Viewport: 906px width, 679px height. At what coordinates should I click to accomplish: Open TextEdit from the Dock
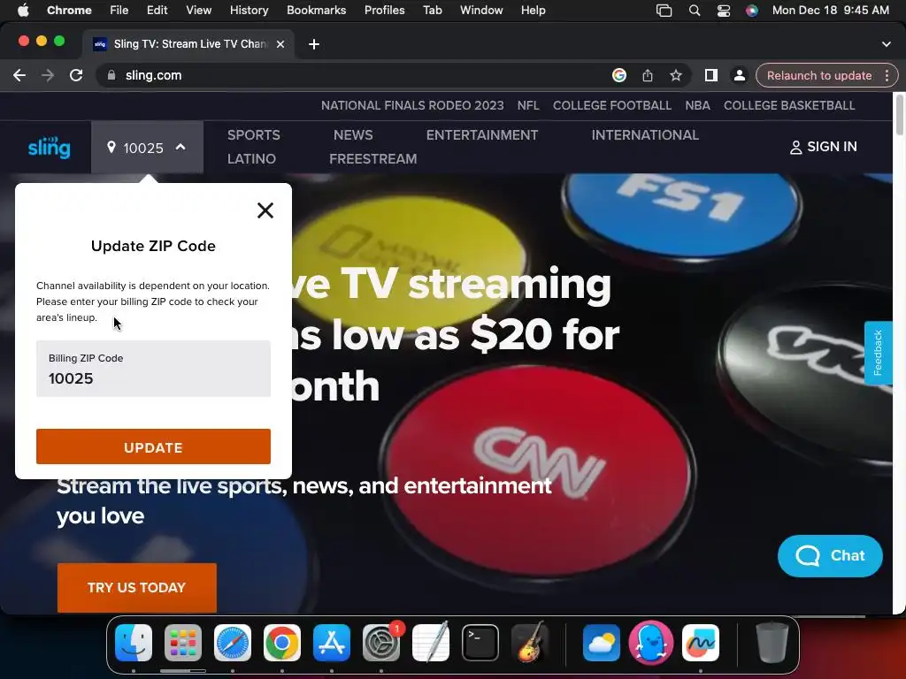431,643
